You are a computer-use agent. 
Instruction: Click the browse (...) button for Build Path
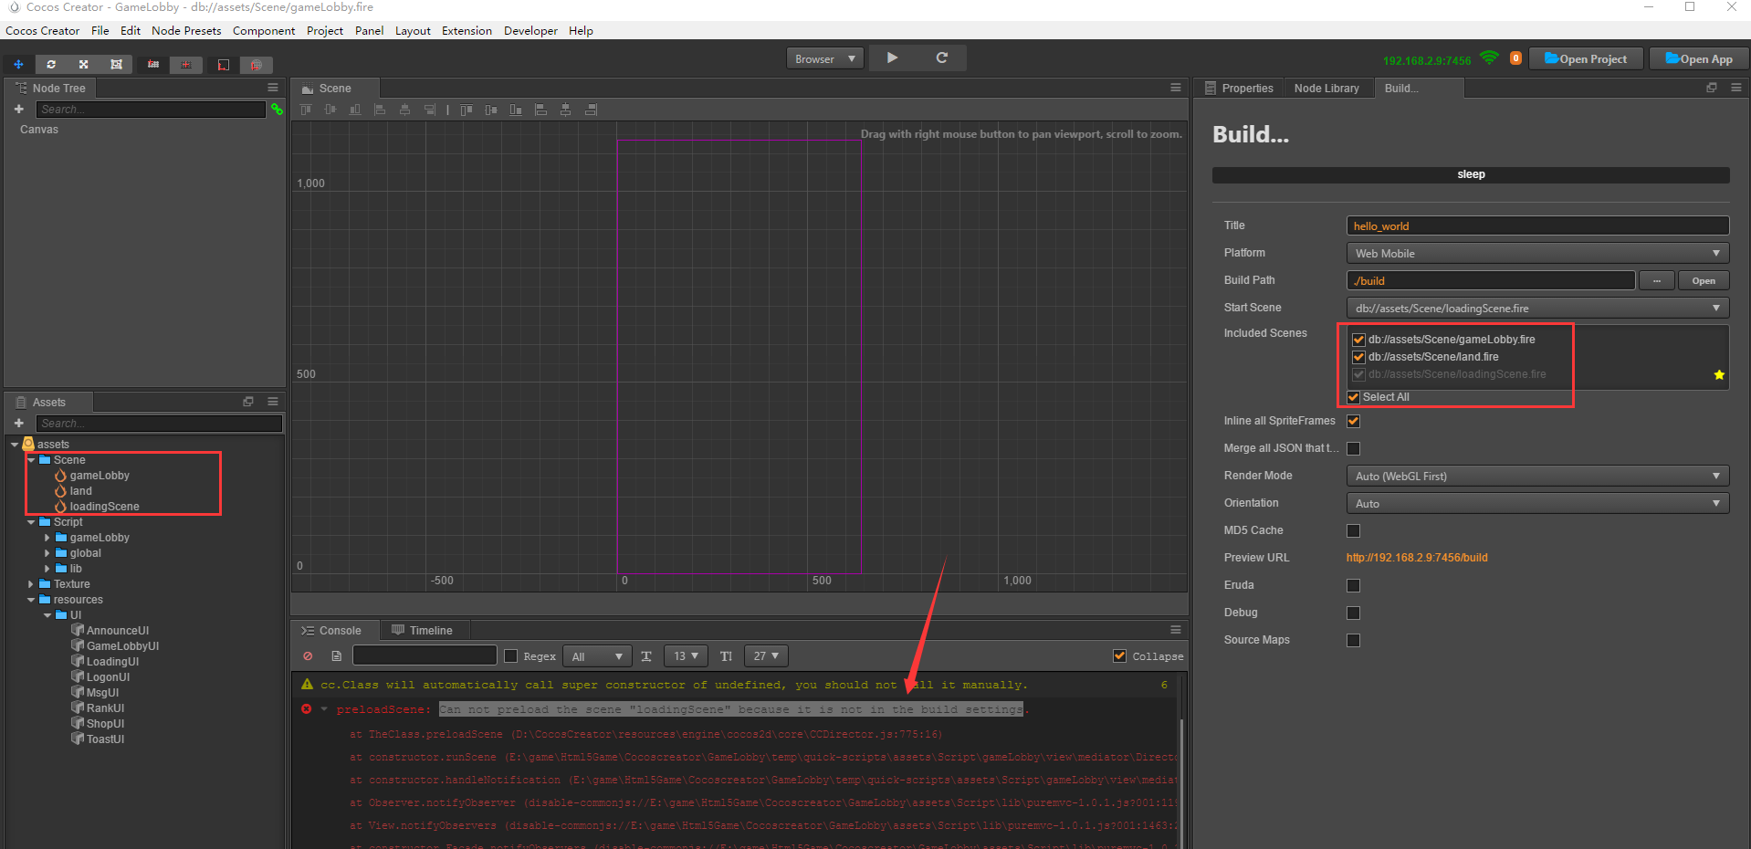pyautogui.click(x=1656, y=280)
